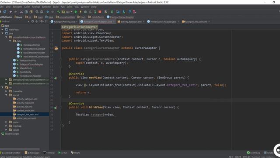
Task: Open the Terminal tool window
Action: coord(49,153)
